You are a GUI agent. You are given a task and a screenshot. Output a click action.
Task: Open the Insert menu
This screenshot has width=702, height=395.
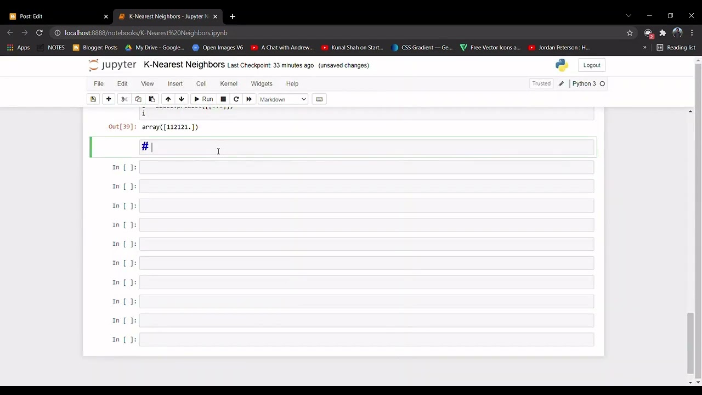(175, 83)
